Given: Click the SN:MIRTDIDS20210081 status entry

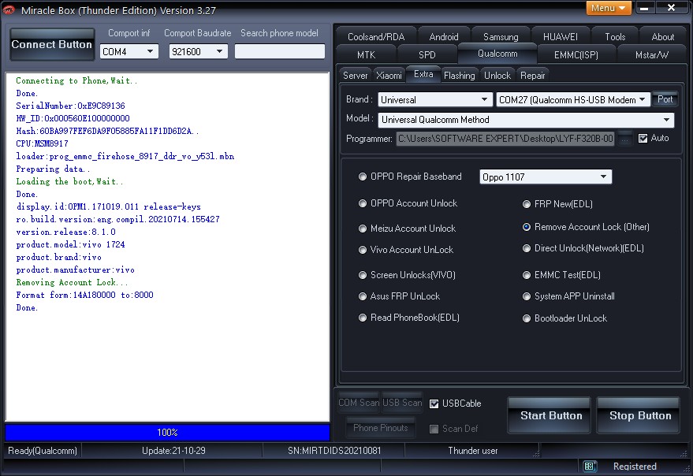Looking at the screenshot, I should [334, 451].
